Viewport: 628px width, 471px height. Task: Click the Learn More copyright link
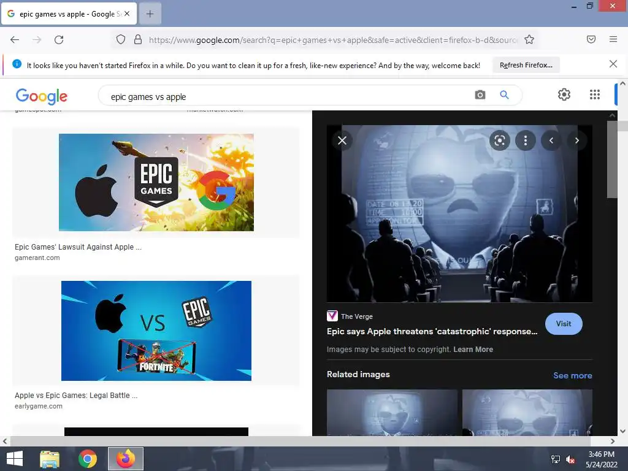tap(473, 349)
